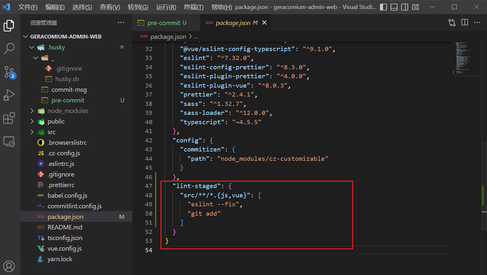The image size is (487, 275).
Task: Click line number 47 in the gutter
Action: pyautogui.click(x=149, y=186)
